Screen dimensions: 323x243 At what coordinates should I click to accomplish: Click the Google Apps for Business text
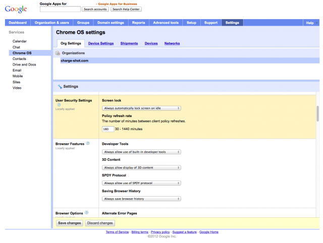click(x=118, y=4)
